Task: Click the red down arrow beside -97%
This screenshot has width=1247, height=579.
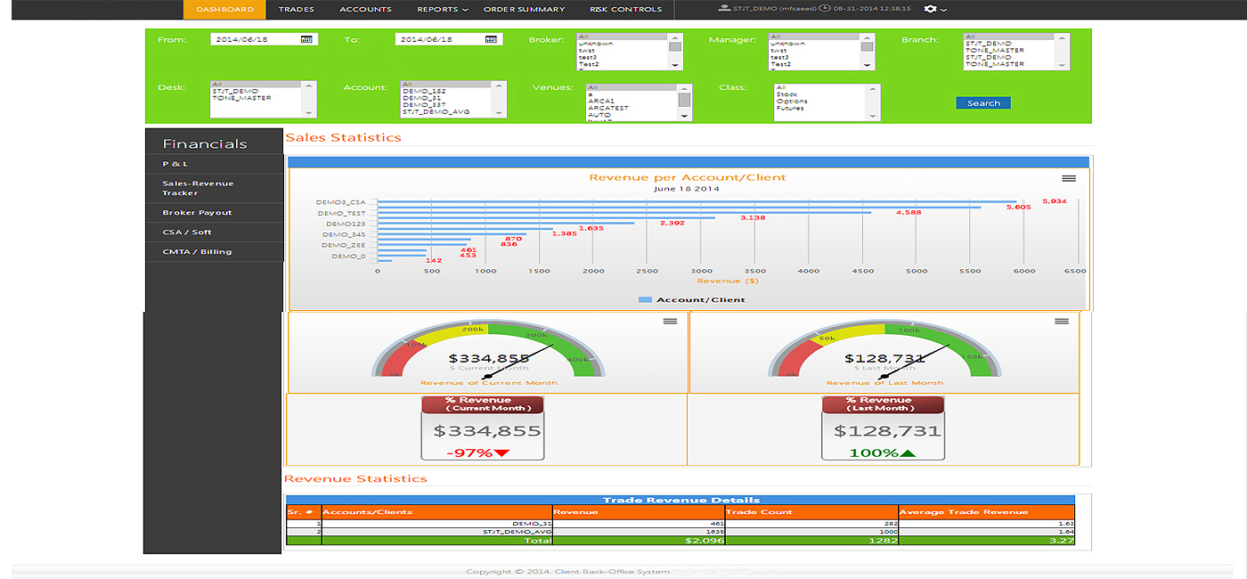Action: (501, 453)
